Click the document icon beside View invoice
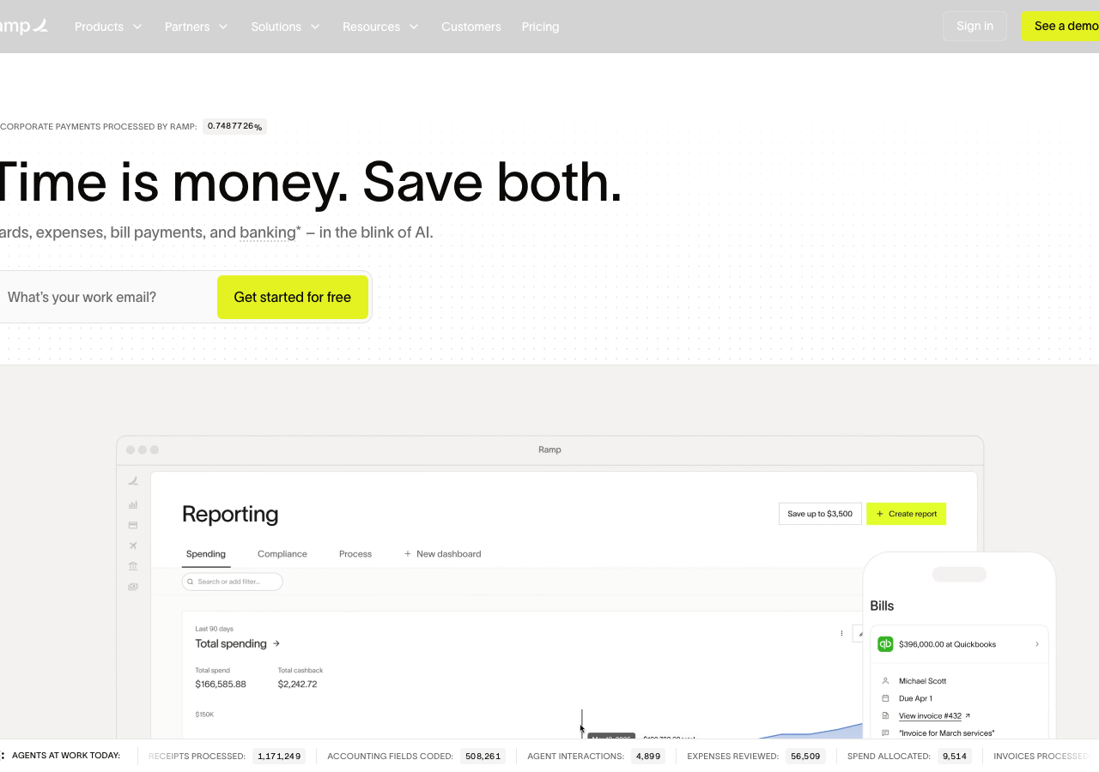Viewport: 1099px width, 772px height. tap(885, 715)
